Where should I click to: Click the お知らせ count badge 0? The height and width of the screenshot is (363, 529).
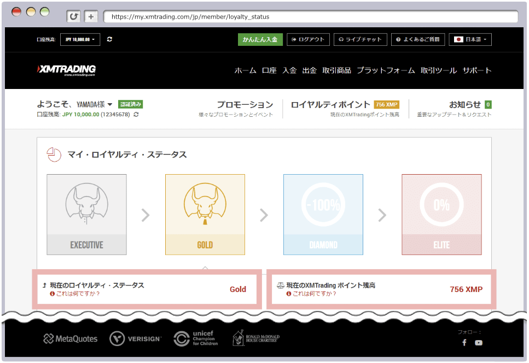click(x=488, y=104)
